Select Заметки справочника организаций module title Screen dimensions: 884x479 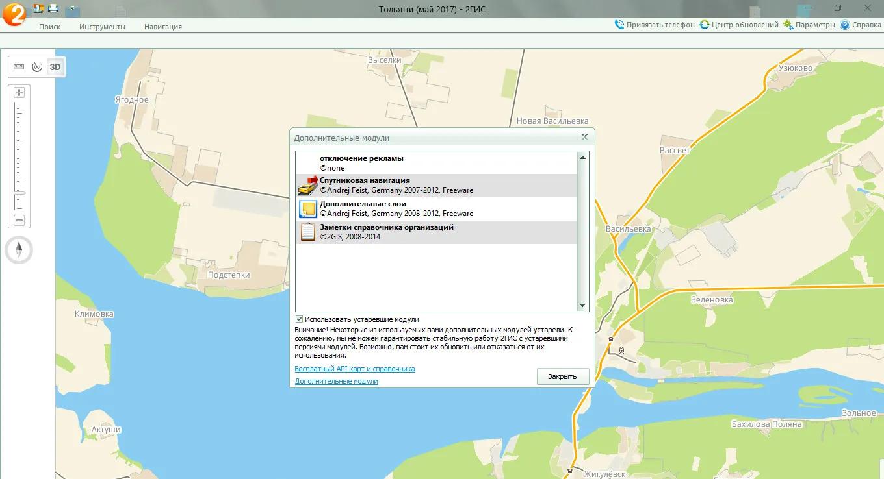[x=387, y=227]
